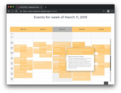Click the 12:00 PM time label
The image size is (121, 93).
12,53
